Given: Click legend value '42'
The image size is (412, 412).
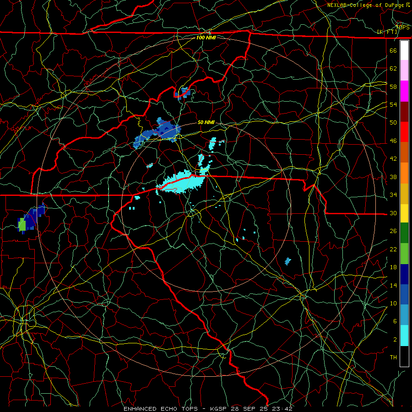Looking at the screenshot, I should pos(393,159).
